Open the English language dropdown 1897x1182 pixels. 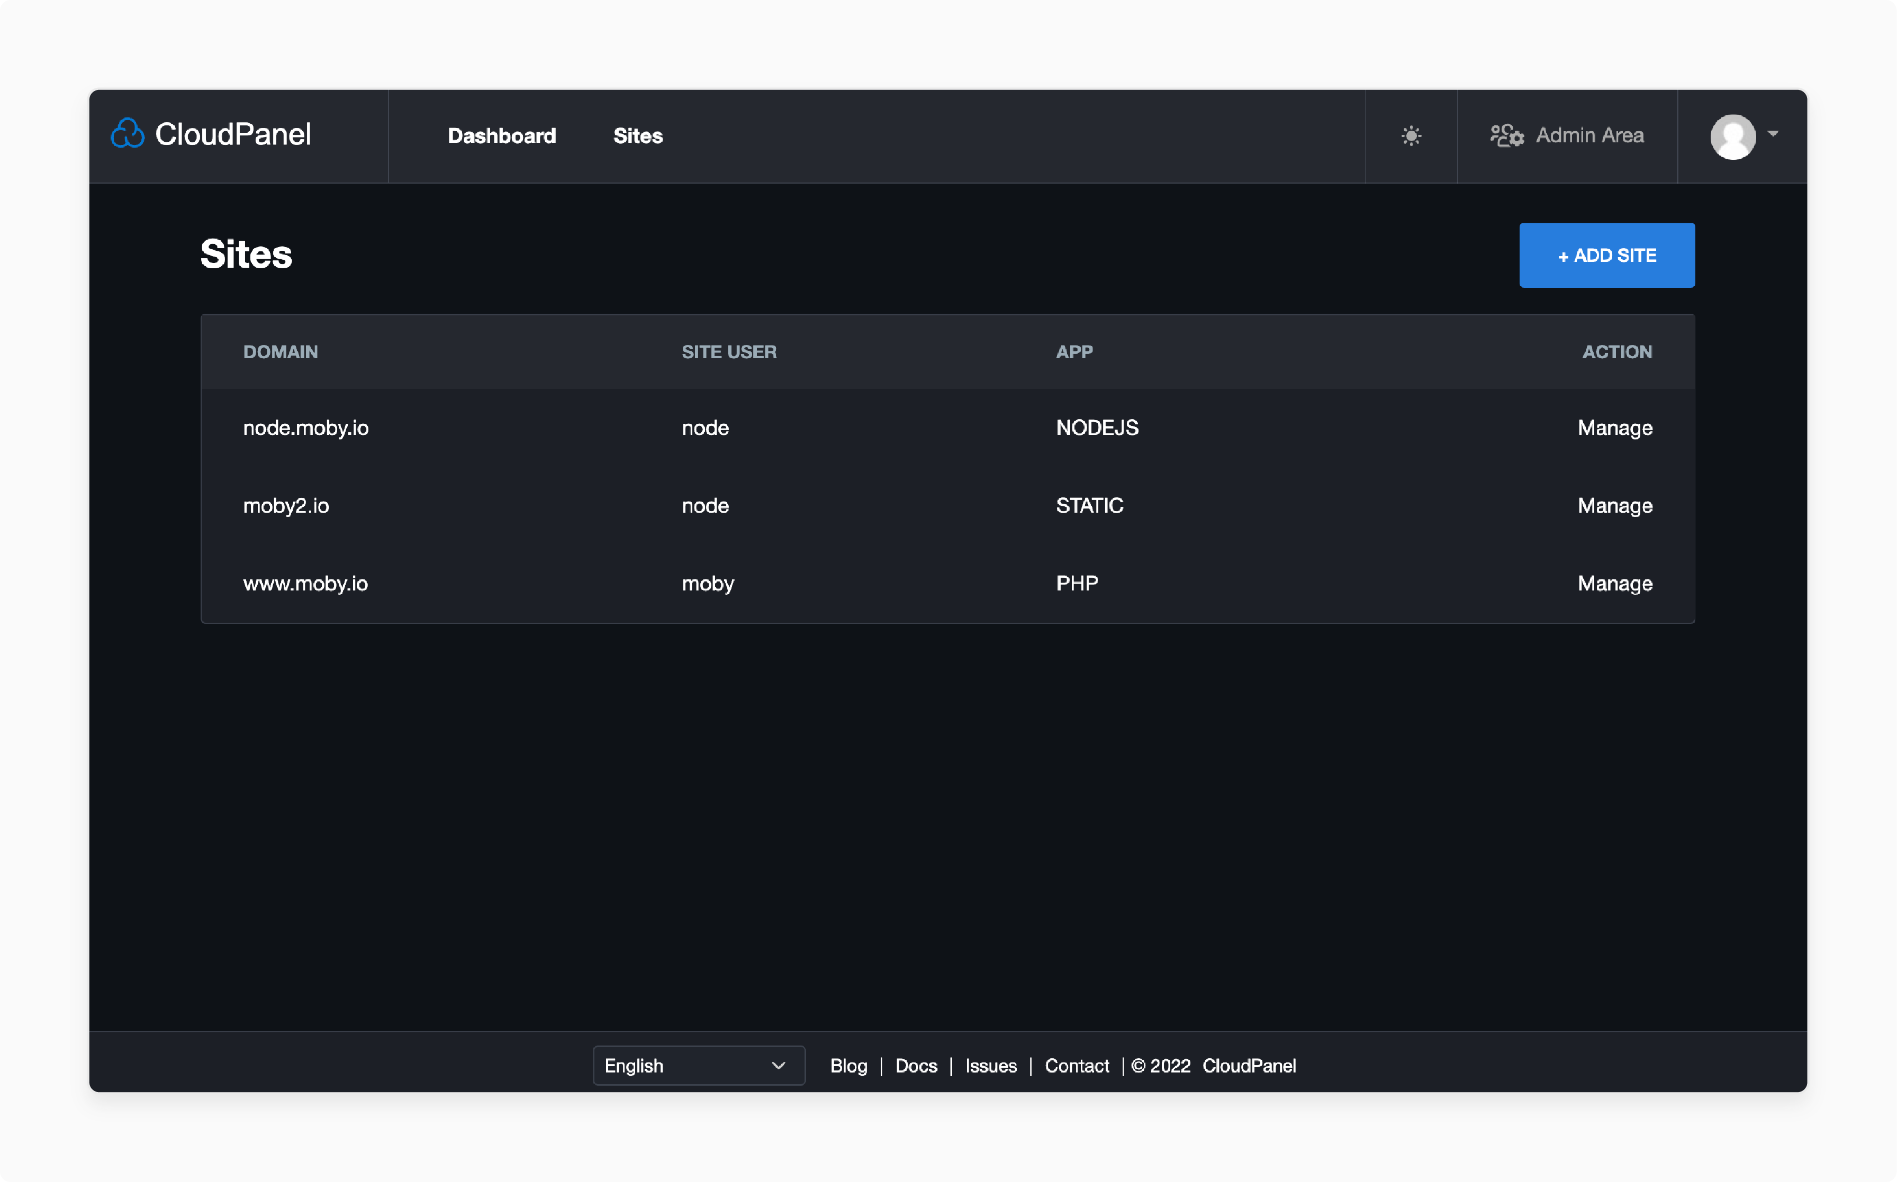(699, 1066)
